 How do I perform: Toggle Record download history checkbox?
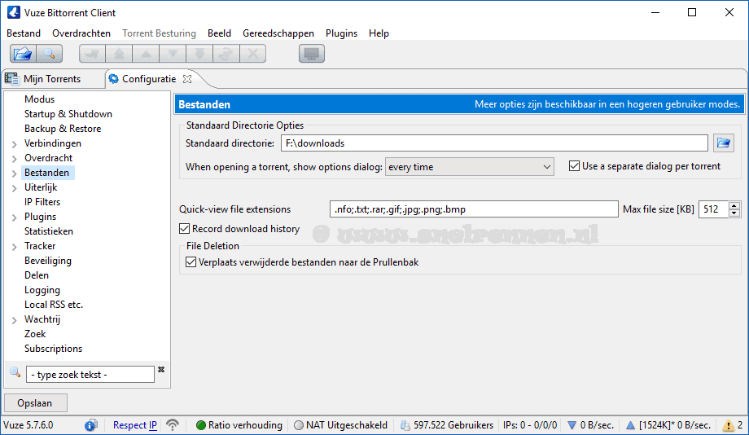click(184, 228)
